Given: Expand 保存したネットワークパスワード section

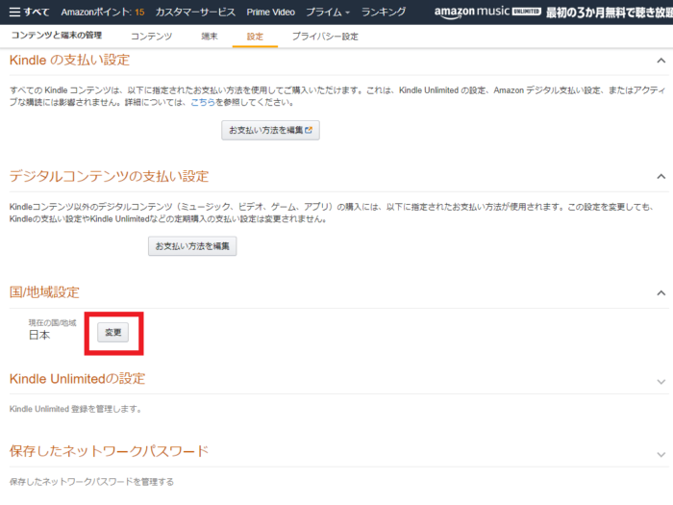Looking at the screenshot, I should 661,455.
